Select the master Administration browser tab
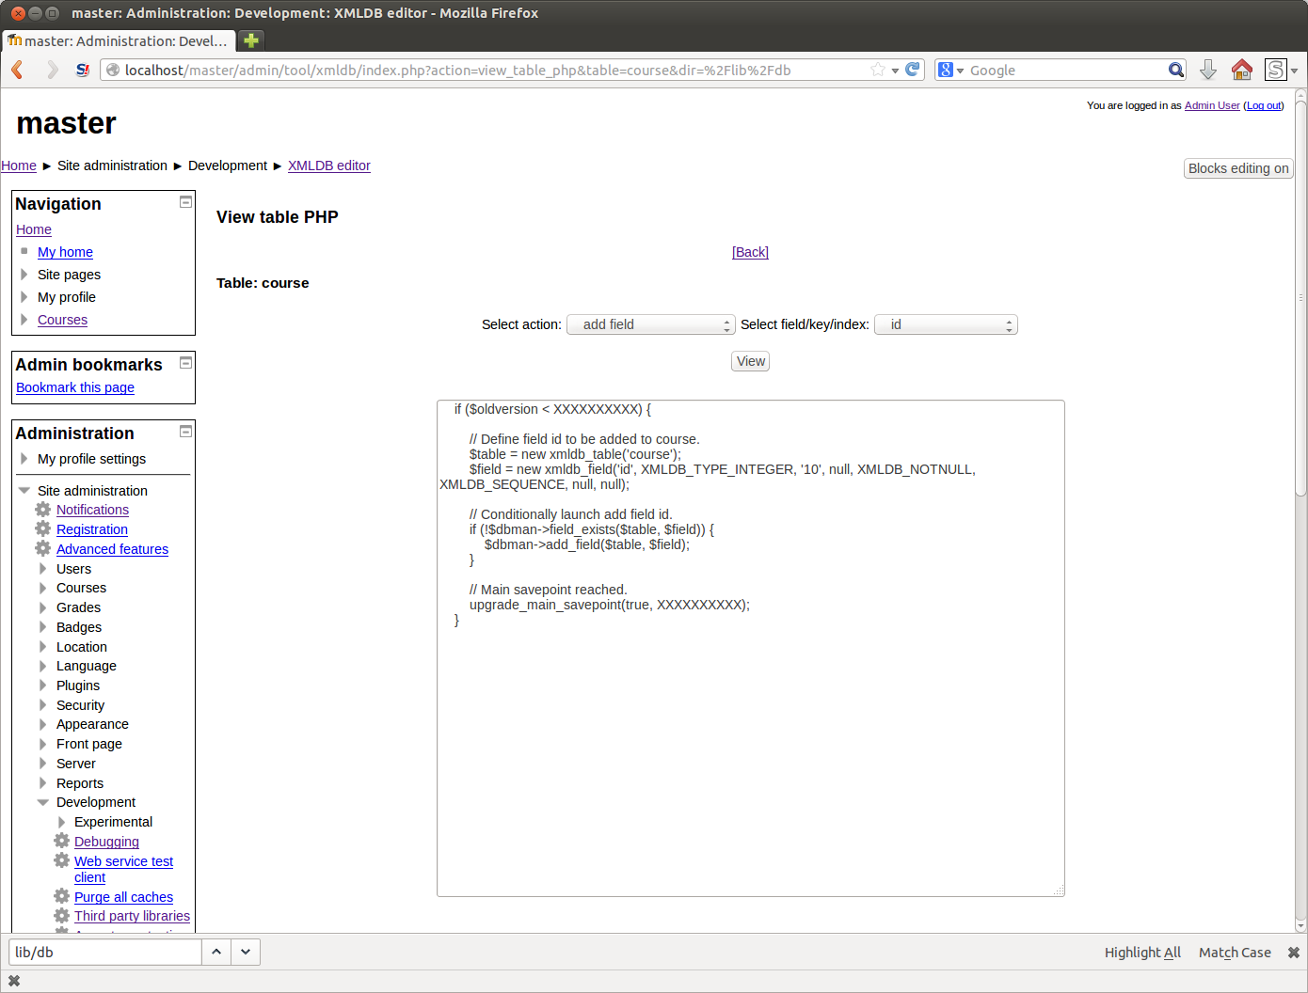This screenshot has width=1308, height=993. [118, 40]
